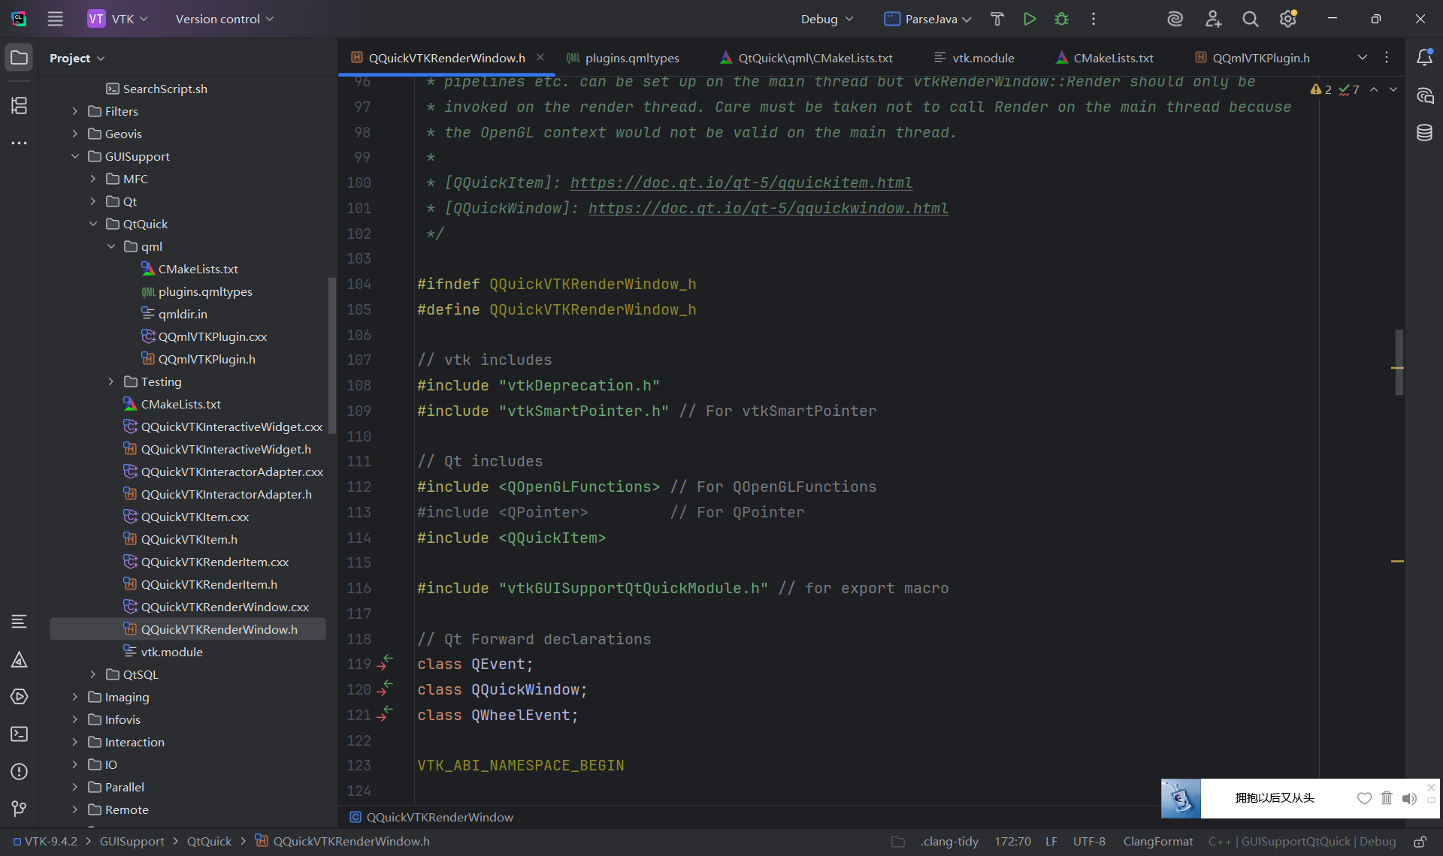Open the Git tool window branch icon

pos(19,809)
